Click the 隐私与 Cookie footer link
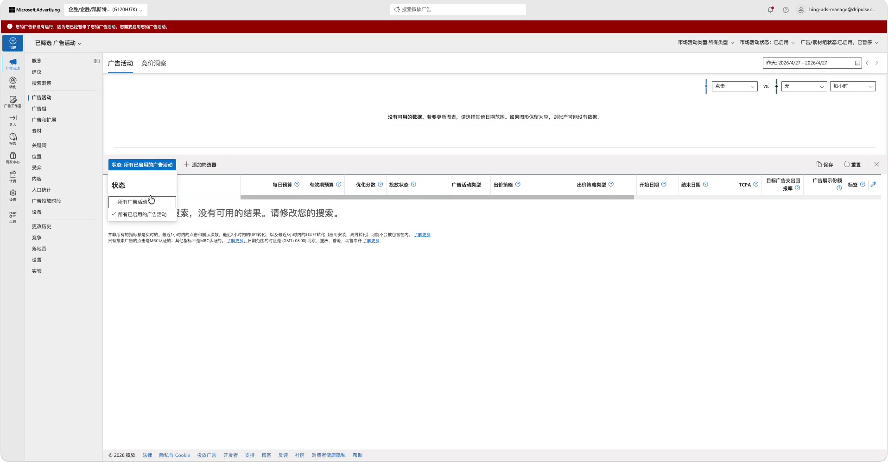 click(x=175, y=455)
